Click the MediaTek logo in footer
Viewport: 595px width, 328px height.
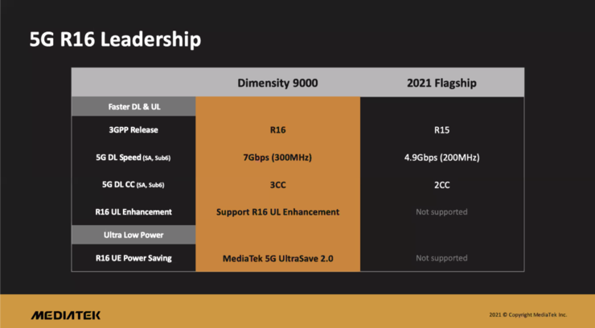pos(66,315)
